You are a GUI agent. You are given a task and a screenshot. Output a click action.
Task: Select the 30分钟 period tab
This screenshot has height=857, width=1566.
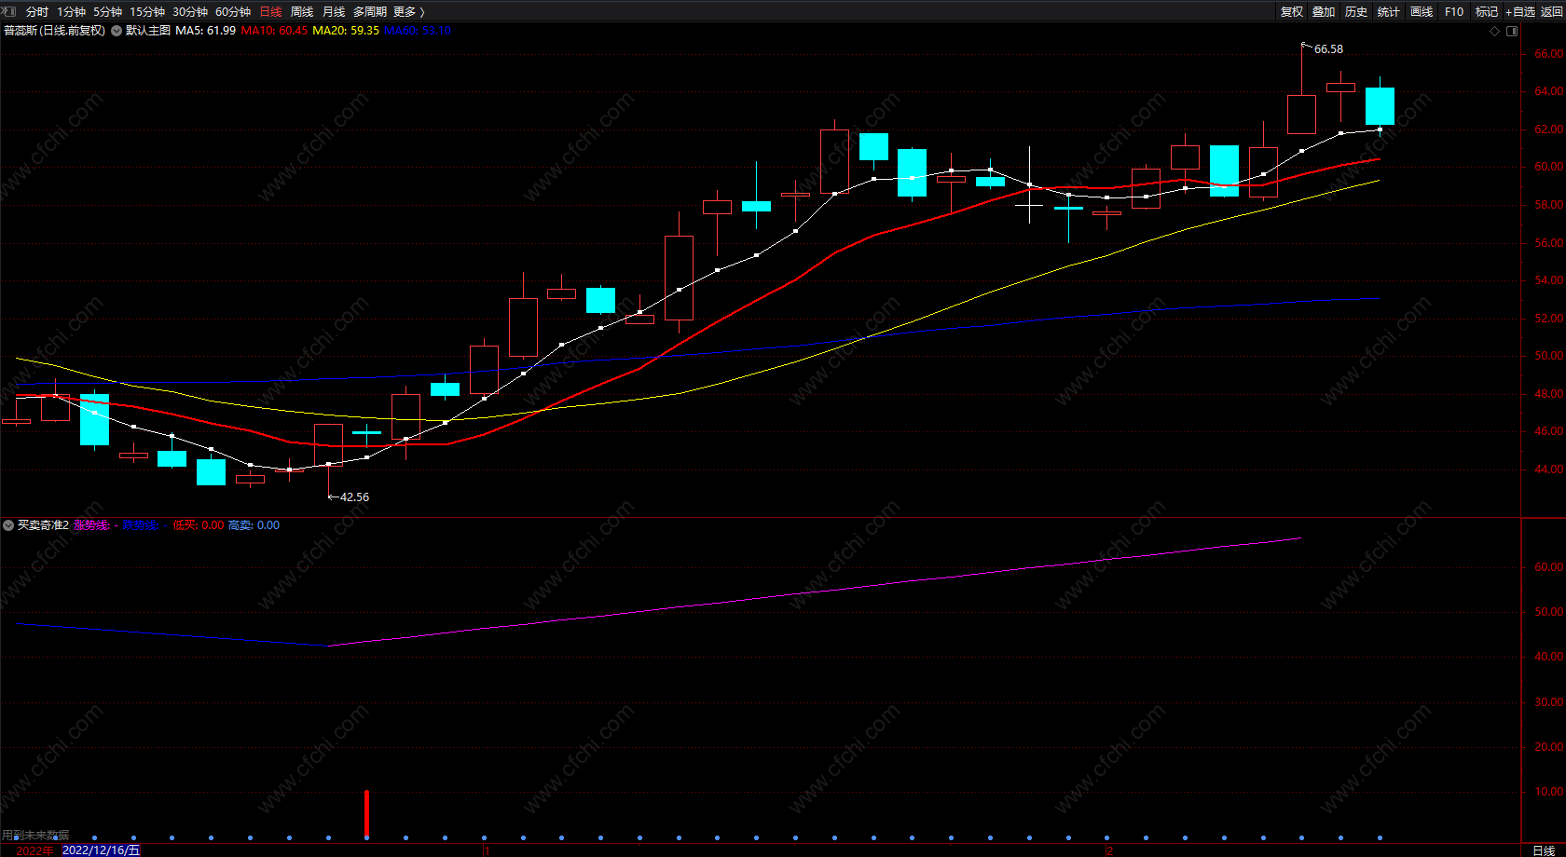pyautogui.click(x=190, y=12)
